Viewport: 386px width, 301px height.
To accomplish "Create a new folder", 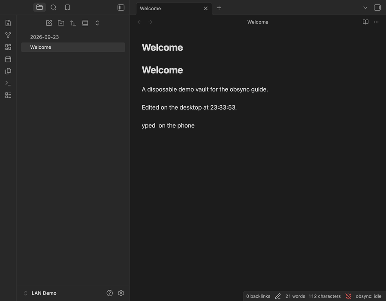I will pyautogui.click(x=61, y=23).
